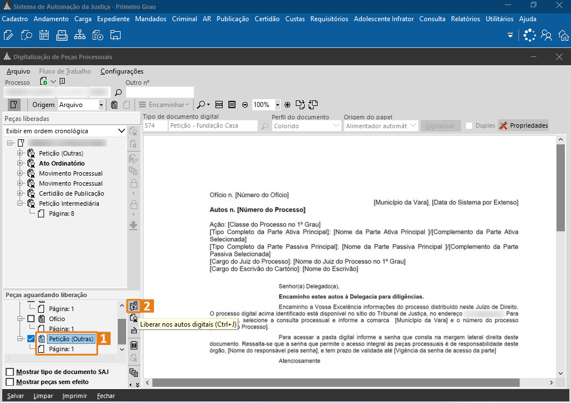
Task: Click the toggle panel icon left of Origem
Action: pos(14,105)
